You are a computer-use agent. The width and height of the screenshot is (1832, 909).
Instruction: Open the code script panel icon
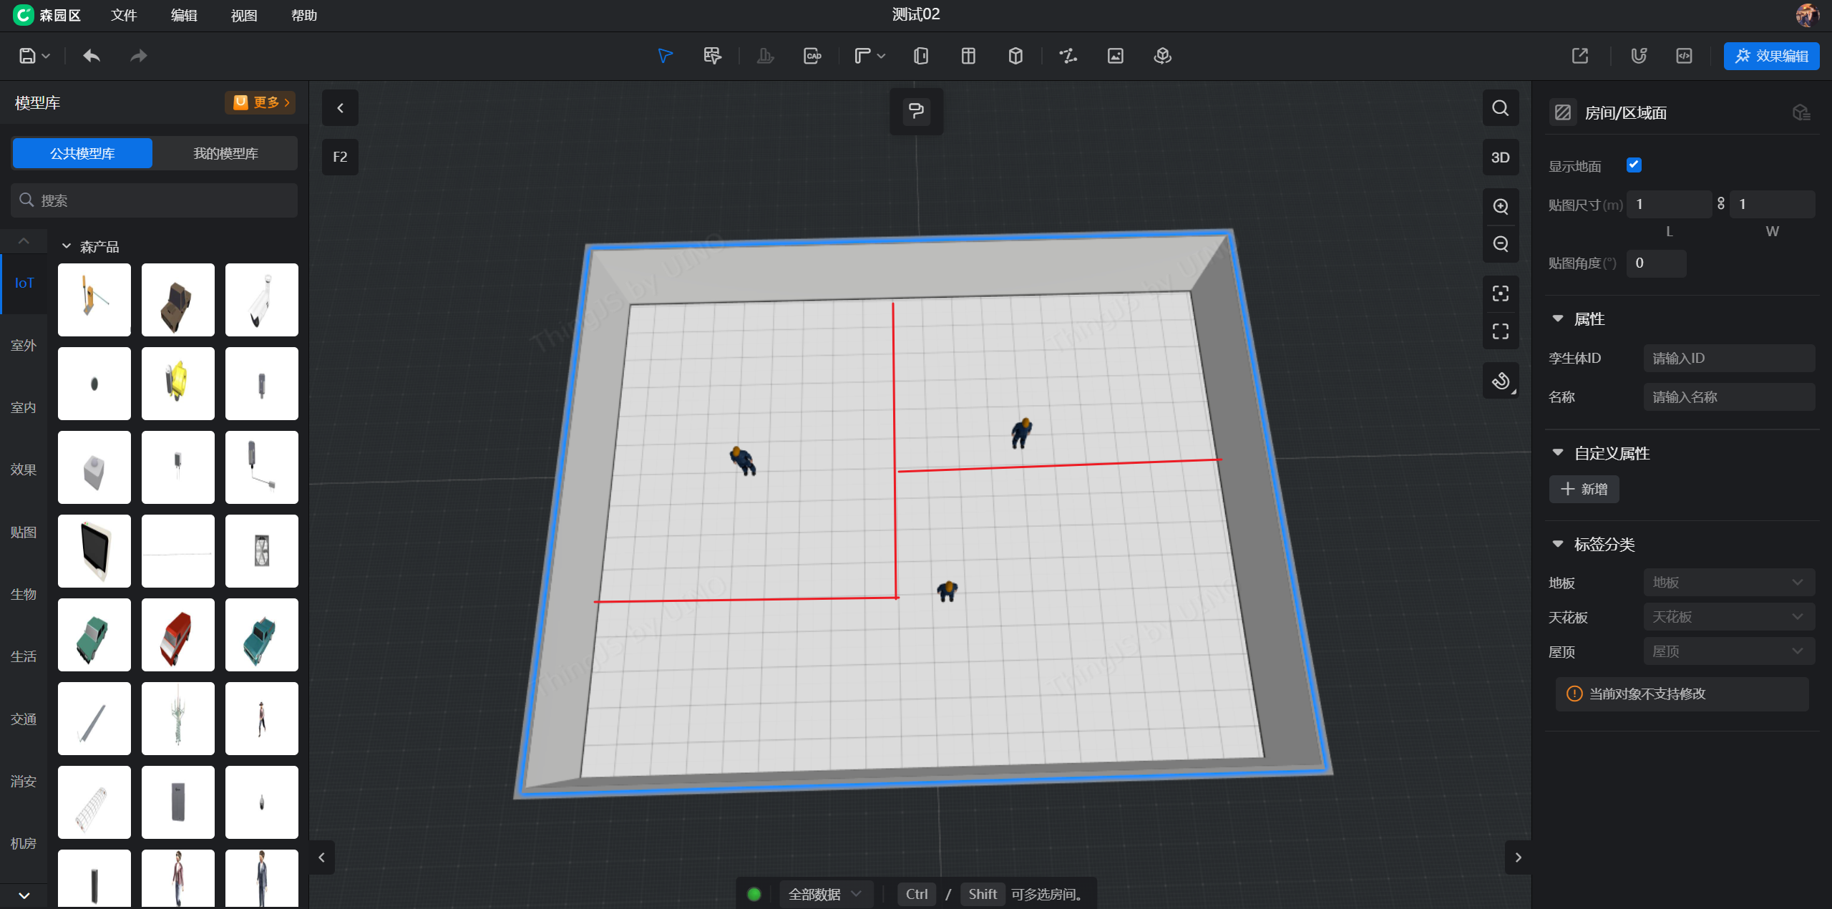pyautogui.click(x=1685, y=56)
